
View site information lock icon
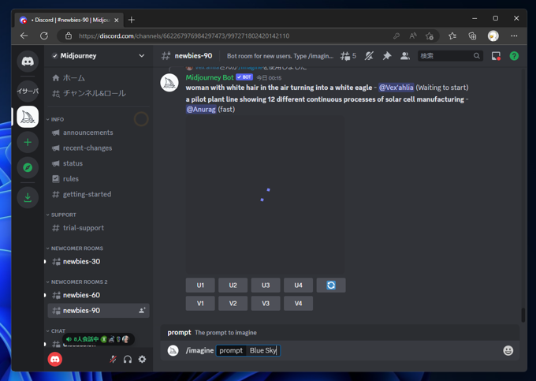click(69, 36)
